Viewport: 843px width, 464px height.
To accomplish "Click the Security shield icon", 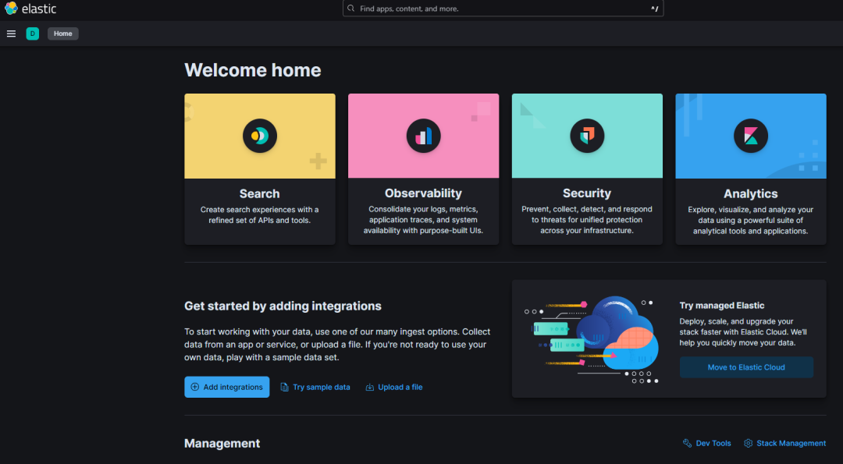I will (x=587, y=136).
